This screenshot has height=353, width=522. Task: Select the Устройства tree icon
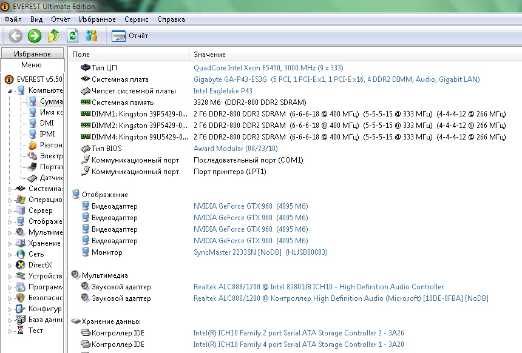pyautogui.click(x=21, y=276)
